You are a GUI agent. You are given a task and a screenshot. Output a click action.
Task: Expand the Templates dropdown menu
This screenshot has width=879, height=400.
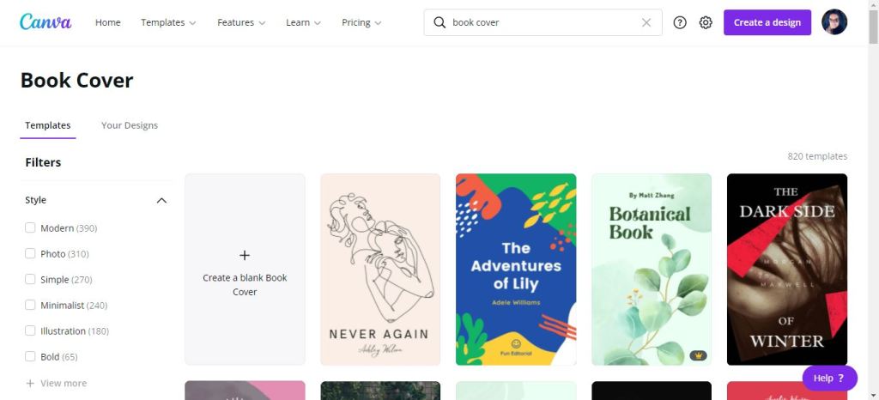(168, 22)
